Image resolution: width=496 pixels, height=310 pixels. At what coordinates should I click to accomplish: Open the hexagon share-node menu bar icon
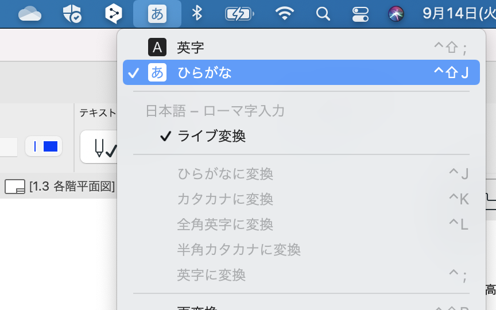(x=114, y=14)
